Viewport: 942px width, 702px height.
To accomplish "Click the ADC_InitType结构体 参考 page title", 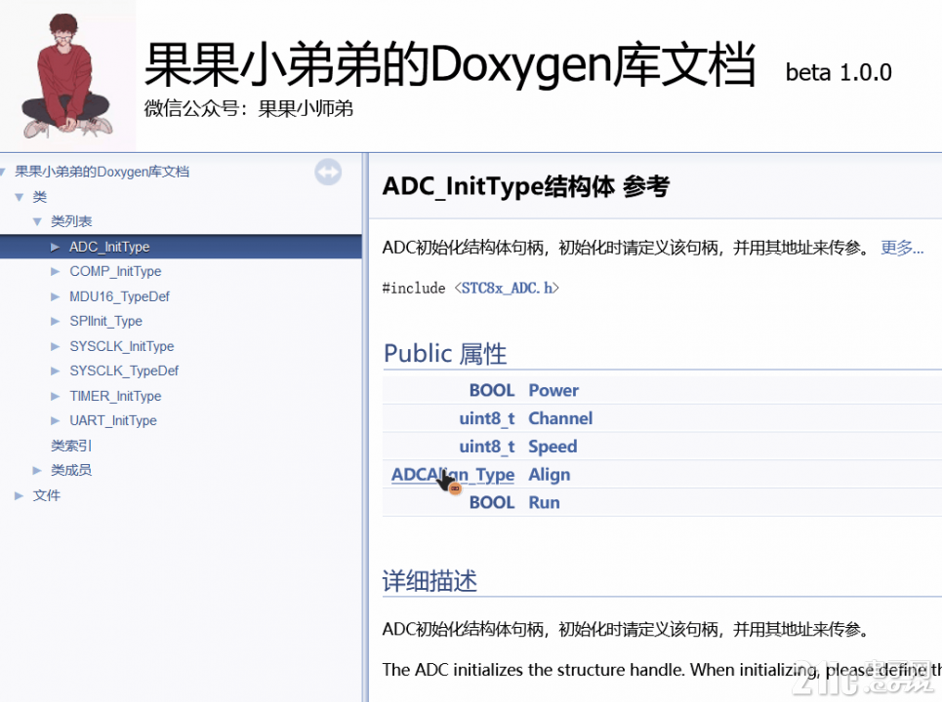I will [526, 186].
